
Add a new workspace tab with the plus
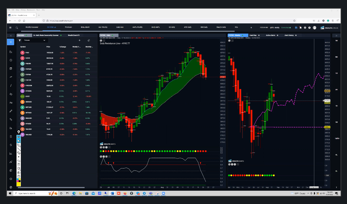coord(251,28)
